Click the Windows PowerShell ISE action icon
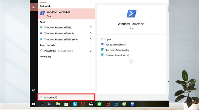Screen dimensions: 199x110 [102, 55]
